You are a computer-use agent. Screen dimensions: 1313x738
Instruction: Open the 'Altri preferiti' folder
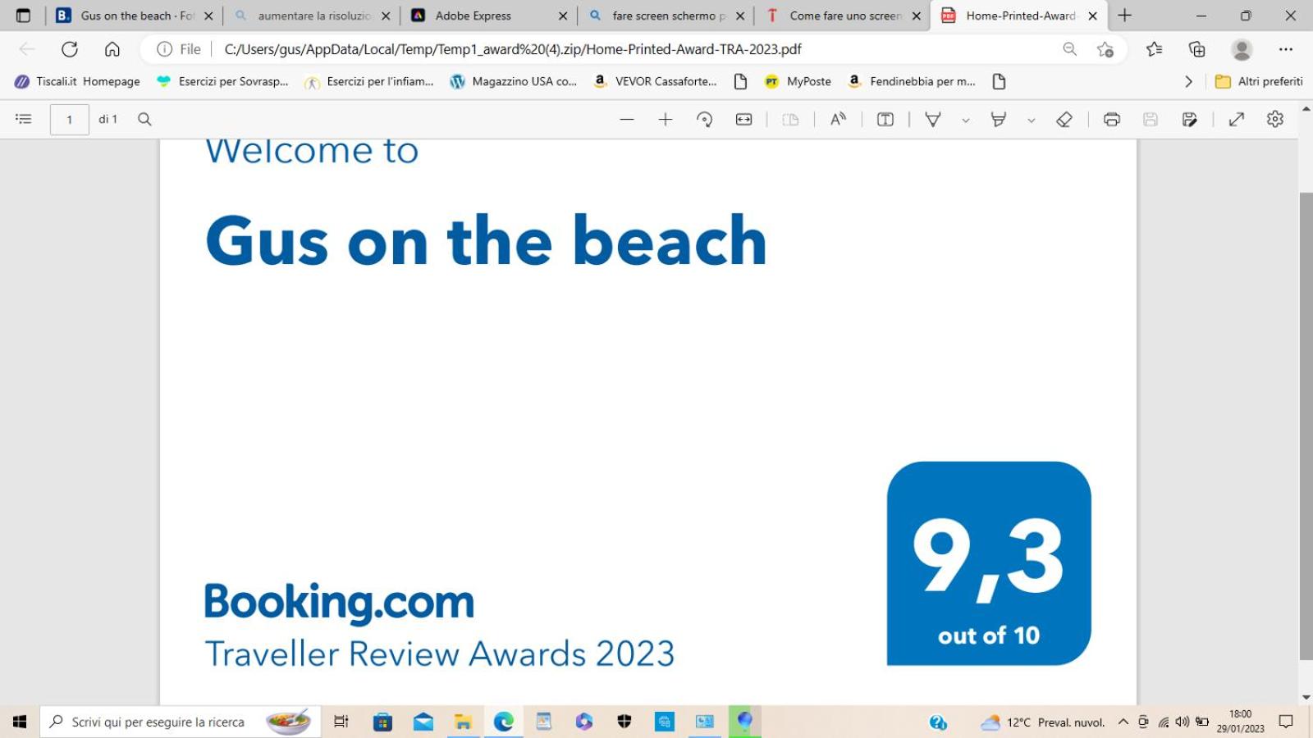tap(1259, 81)
